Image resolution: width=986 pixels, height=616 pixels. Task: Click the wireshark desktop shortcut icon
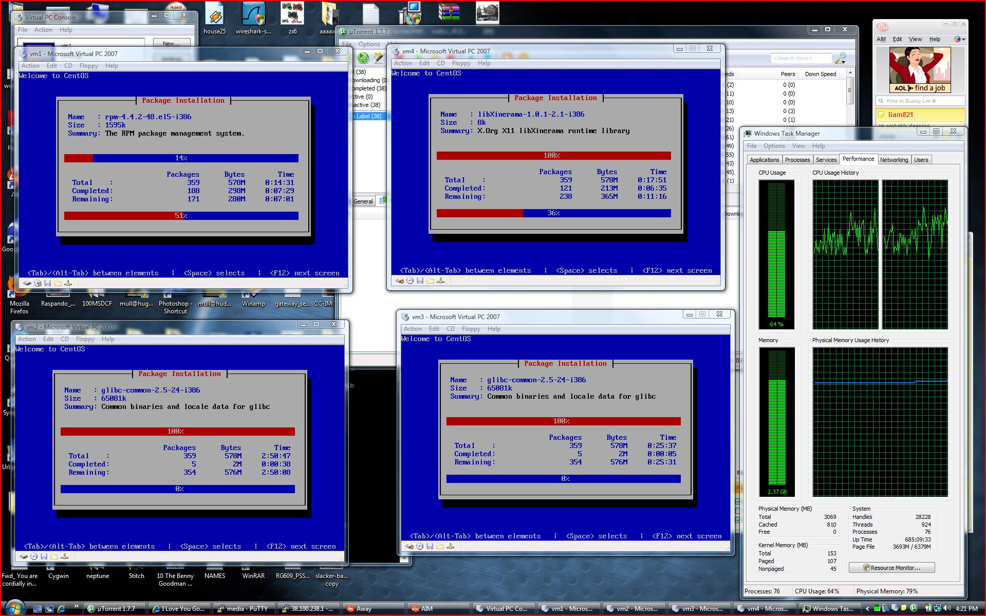[x=253, y=14]
